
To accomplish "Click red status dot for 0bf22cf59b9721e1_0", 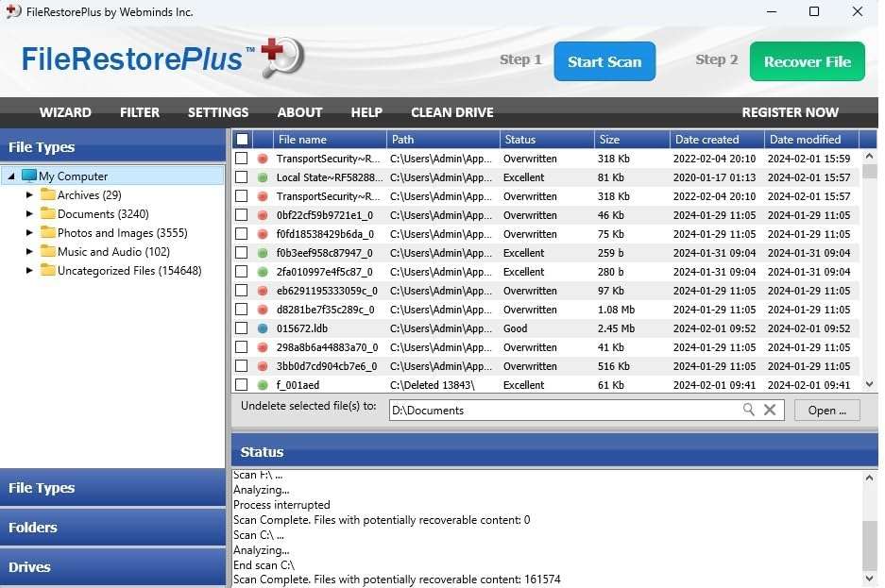I will click(x=263, y=215).
